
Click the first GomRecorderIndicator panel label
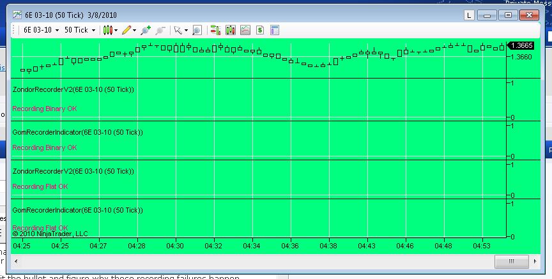pos(78,132)
